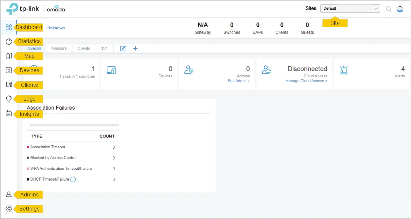
Task: Click the Association Failures heading
Action: [51, 108]
